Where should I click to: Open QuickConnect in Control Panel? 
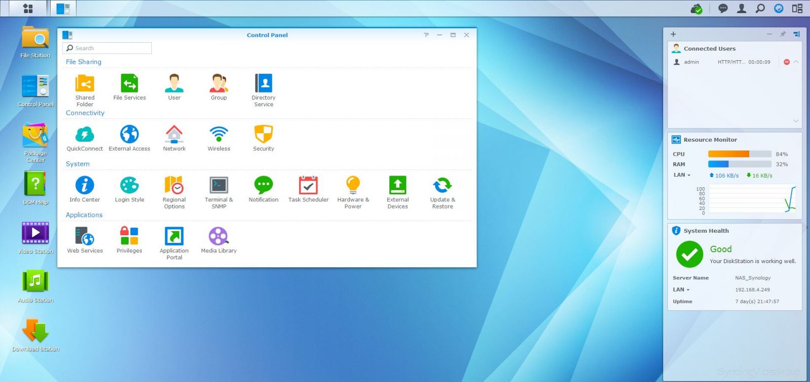pyautogui.click(x=85, y=138)
